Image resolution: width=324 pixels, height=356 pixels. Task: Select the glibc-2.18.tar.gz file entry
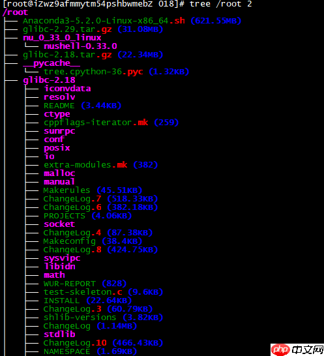[67, 55]
